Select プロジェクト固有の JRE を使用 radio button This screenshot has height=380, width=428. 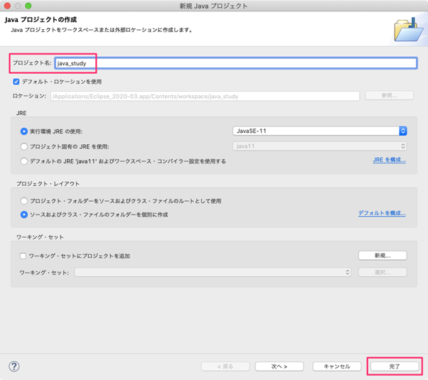pos(24,146)
